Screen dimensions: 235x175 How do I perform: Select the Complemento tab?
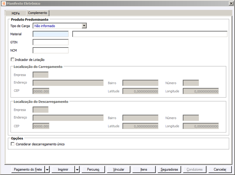[38, 13]
